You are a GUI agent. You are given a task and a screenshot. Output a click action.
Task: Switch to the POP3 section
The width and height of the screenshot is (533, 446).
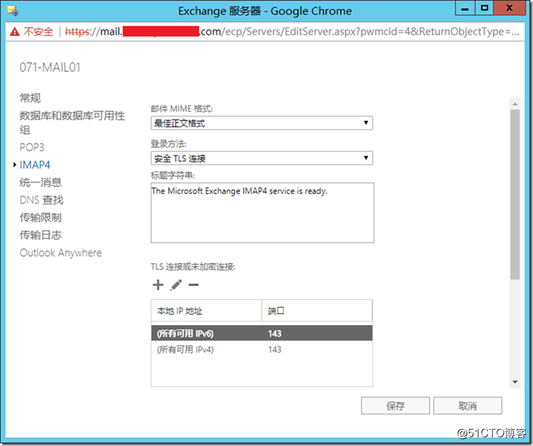(x=32, y=147)
